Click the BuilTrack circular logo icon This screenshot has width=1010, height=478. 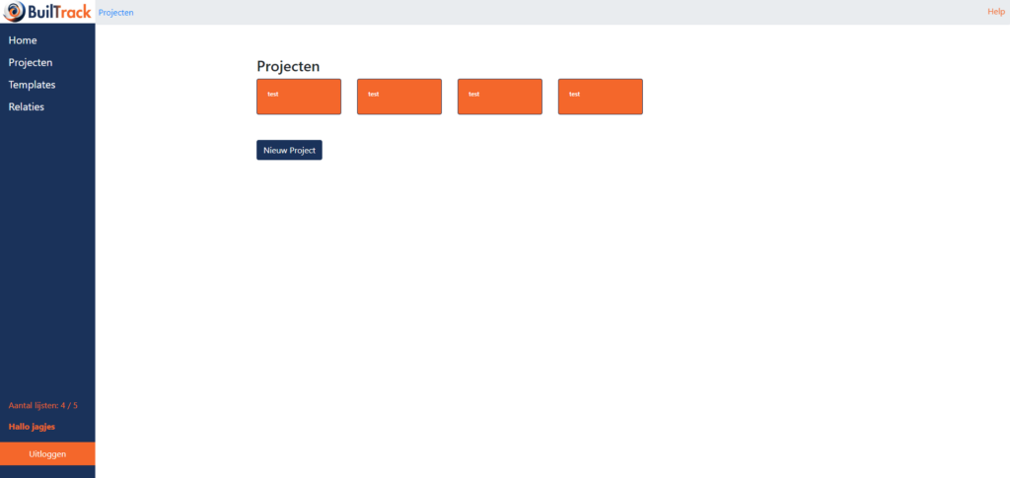[14, 12]
